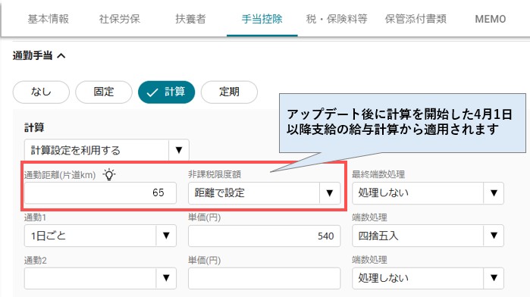This screenshot has width=530, height=297.
Task: Collapse the 通勤手当 section chevron
Action: coord(61,55)
